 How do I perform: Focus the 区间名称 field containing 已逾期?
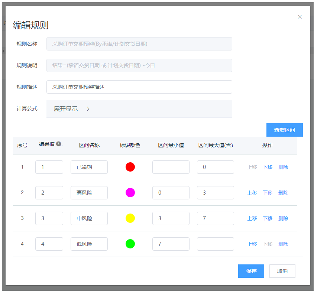(x=89, y=167)
